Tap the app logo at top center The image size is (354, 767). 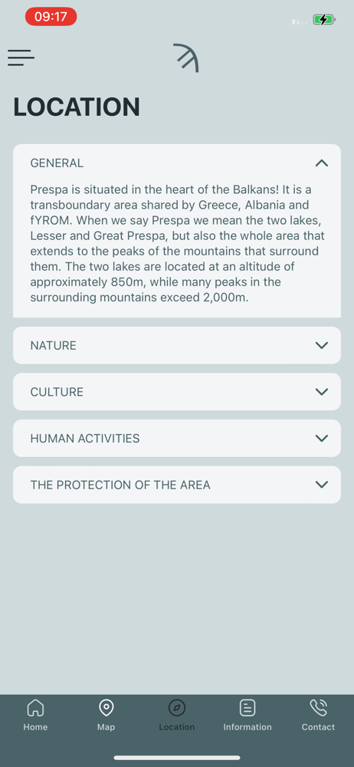[x=185, y=58]
